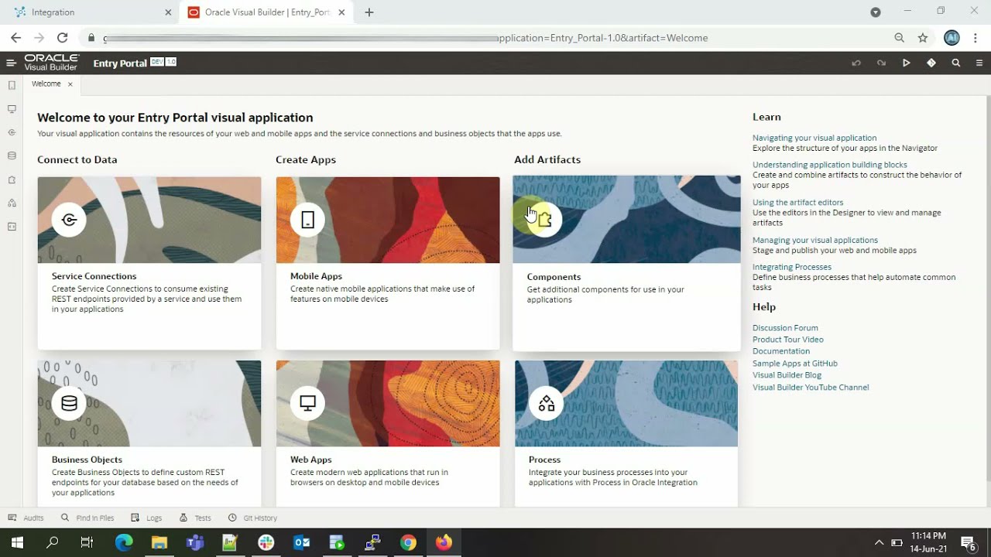Click the Mobile Apps card title
This screenshot has height=557, width=991.
[316, 276]
